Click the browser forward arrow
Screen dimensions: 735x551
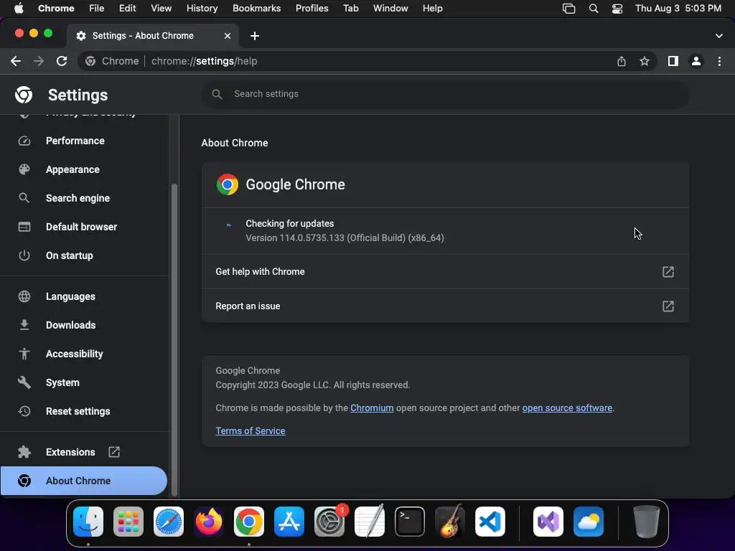pyautogui.click(x=39, y=61)
